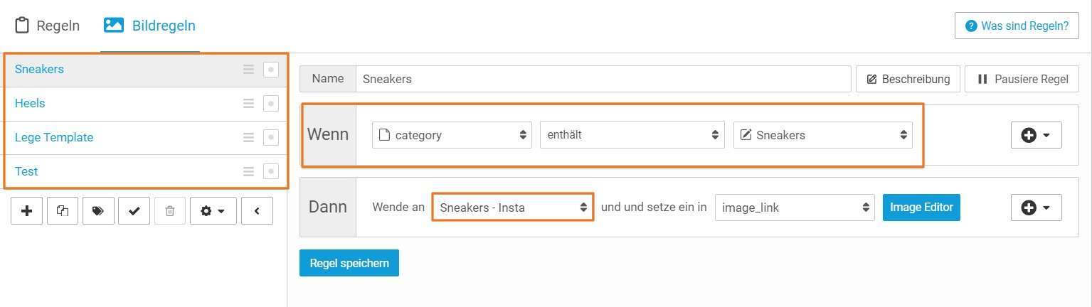Add a new rule with plus icon
The height and width of the screenshot is (307, 1092).
click(x=27, y=210)
